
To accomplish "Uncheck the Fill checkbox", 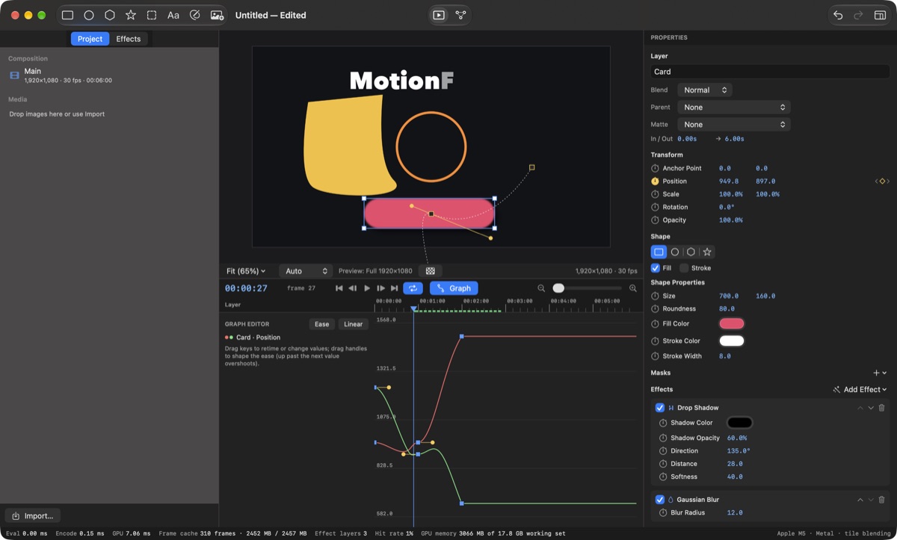I will pyautogui.click(x=656, y=268).
